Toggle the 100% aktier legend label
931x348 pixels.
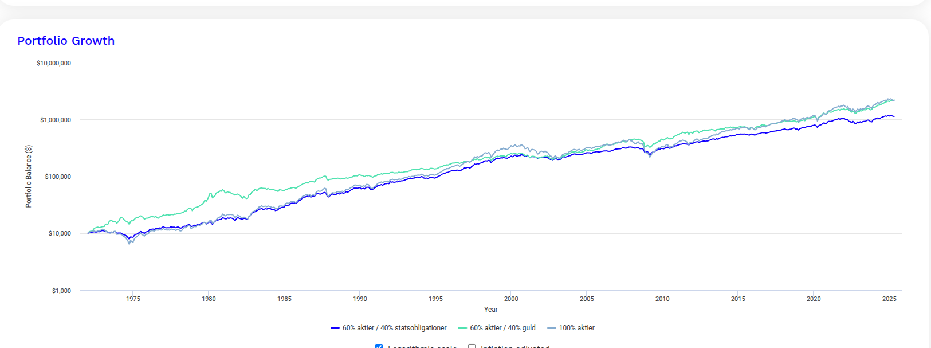pos(576,328)
